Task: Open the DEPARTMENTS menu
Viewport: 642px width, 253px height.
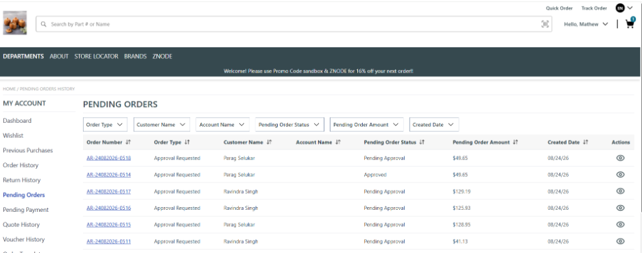Action: (x=23, y=56)
